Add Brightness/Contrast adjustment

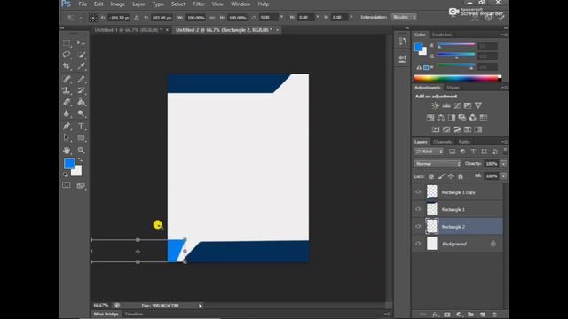coord(436,105)
